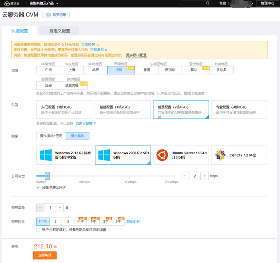This screenshot has height=263, width=280.
Task: Select 2 months duration
Action: [56, 222]
